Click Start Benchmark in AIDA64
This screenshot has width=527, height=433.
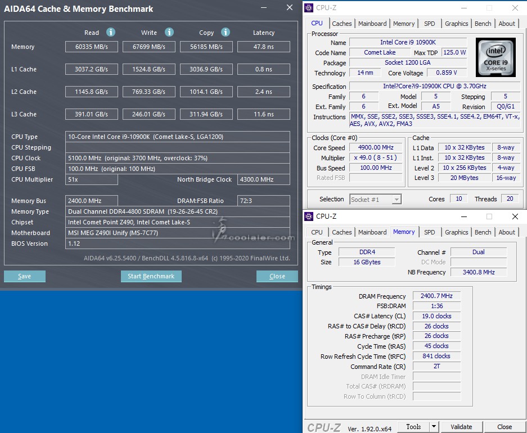pyautogui.click(x=151, y=276)
